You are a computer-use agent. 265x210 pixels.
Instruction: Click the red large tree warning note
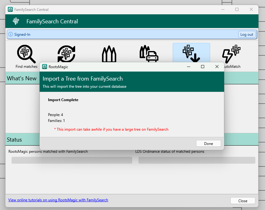[x=111, y=129]
